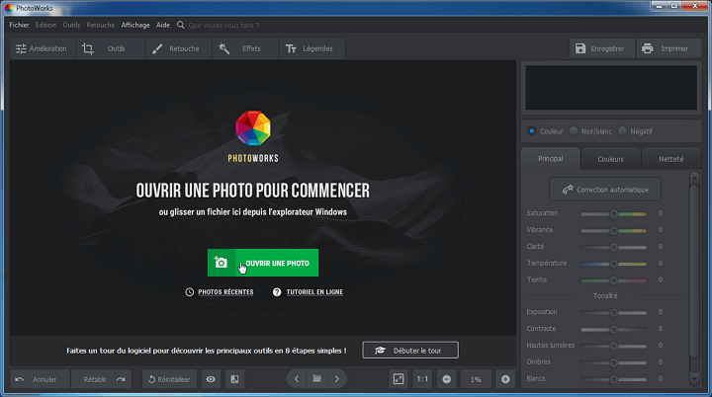Click the fit-to-screen icon
The width and height of the screenshot is (712, 397).
pos(399,379)
